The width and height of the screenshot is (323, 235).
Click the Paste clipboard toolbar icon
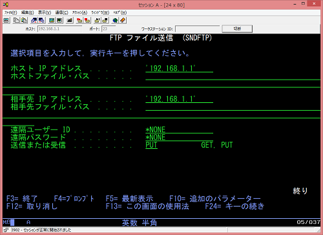pos(24,20)
